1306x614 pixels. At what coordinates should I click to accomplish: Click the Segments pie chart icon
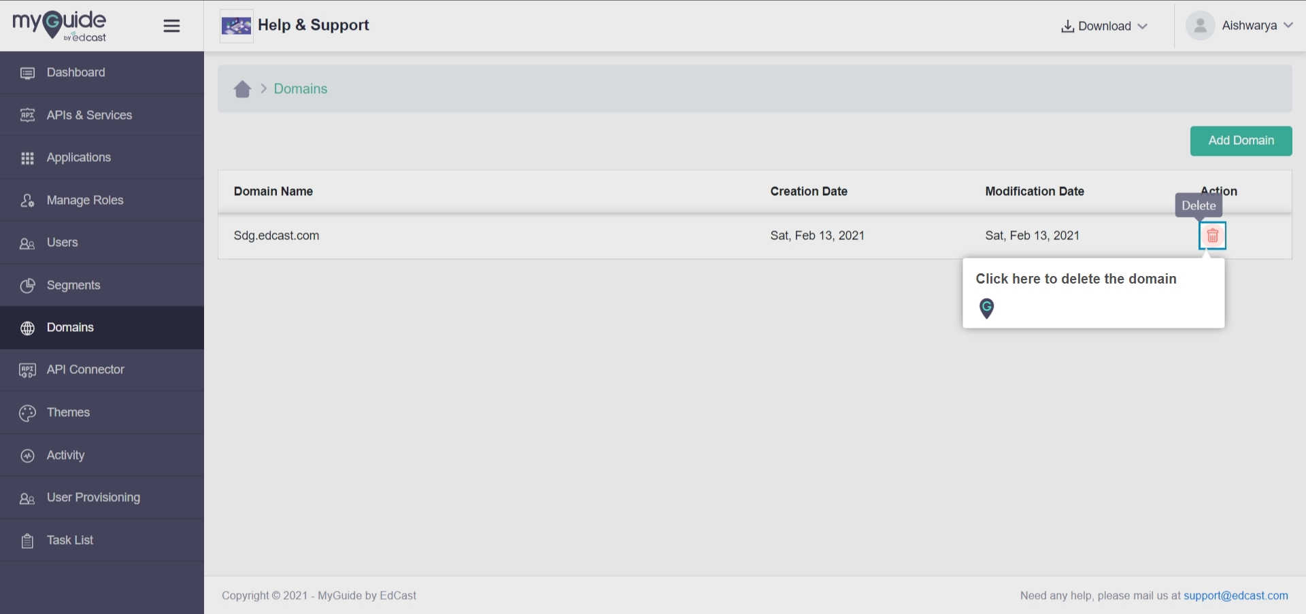[x=27, y=286]
